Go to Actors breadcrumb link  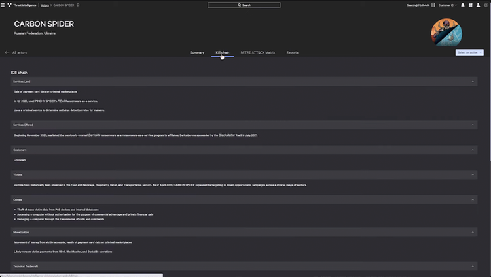click(45, 5)
